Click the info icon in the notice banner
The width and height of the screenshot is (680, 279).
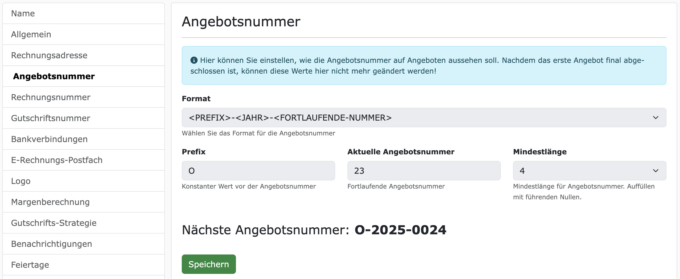tap(194, 60)
